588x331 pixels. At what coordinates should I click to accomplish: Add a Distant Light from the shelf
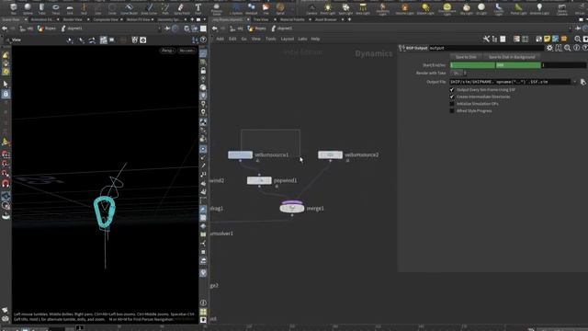click(x=425, y=8)
